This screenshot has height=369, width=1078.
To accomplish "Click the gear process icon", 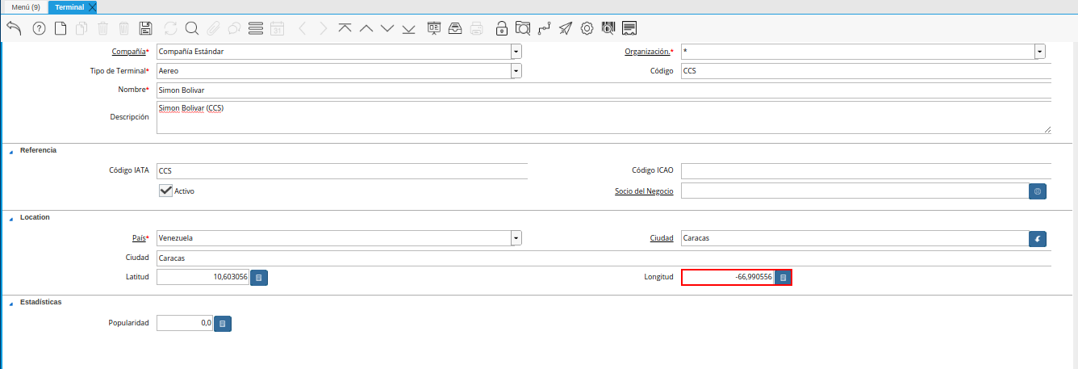I will pyautogui.click(x=587, y=28).
